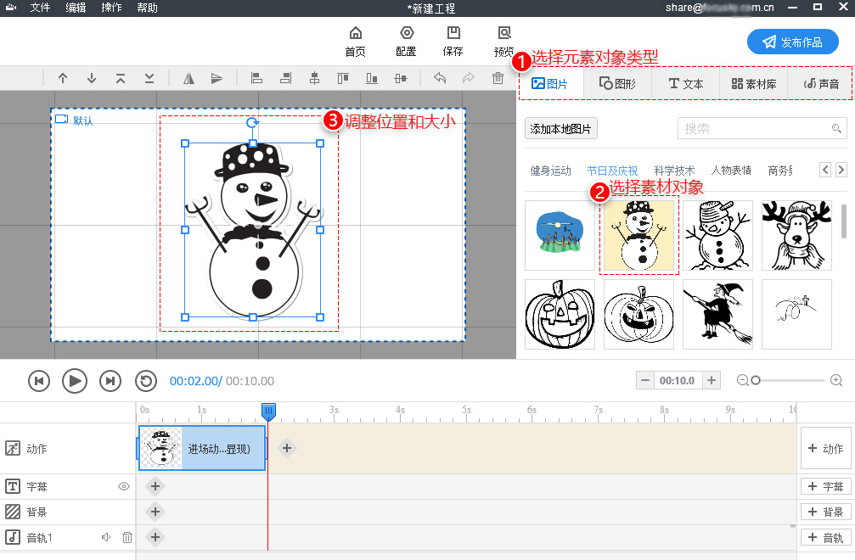
Task: Undo the last action
Action: (x=440, y=78)
